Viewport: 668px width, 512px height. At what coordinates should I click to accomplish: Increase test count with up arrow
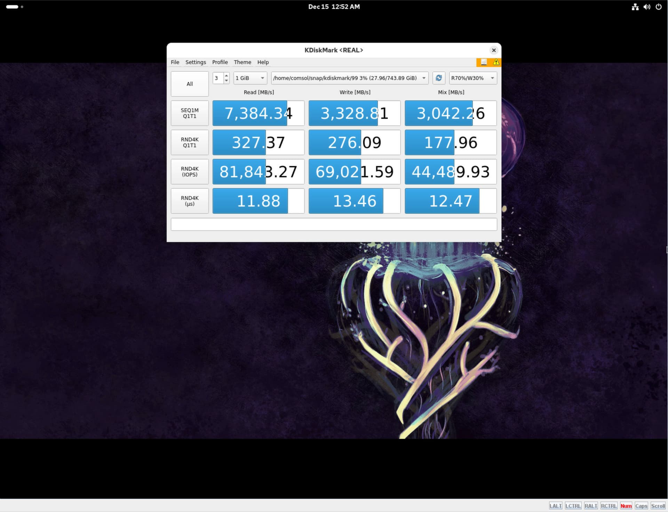226,75
